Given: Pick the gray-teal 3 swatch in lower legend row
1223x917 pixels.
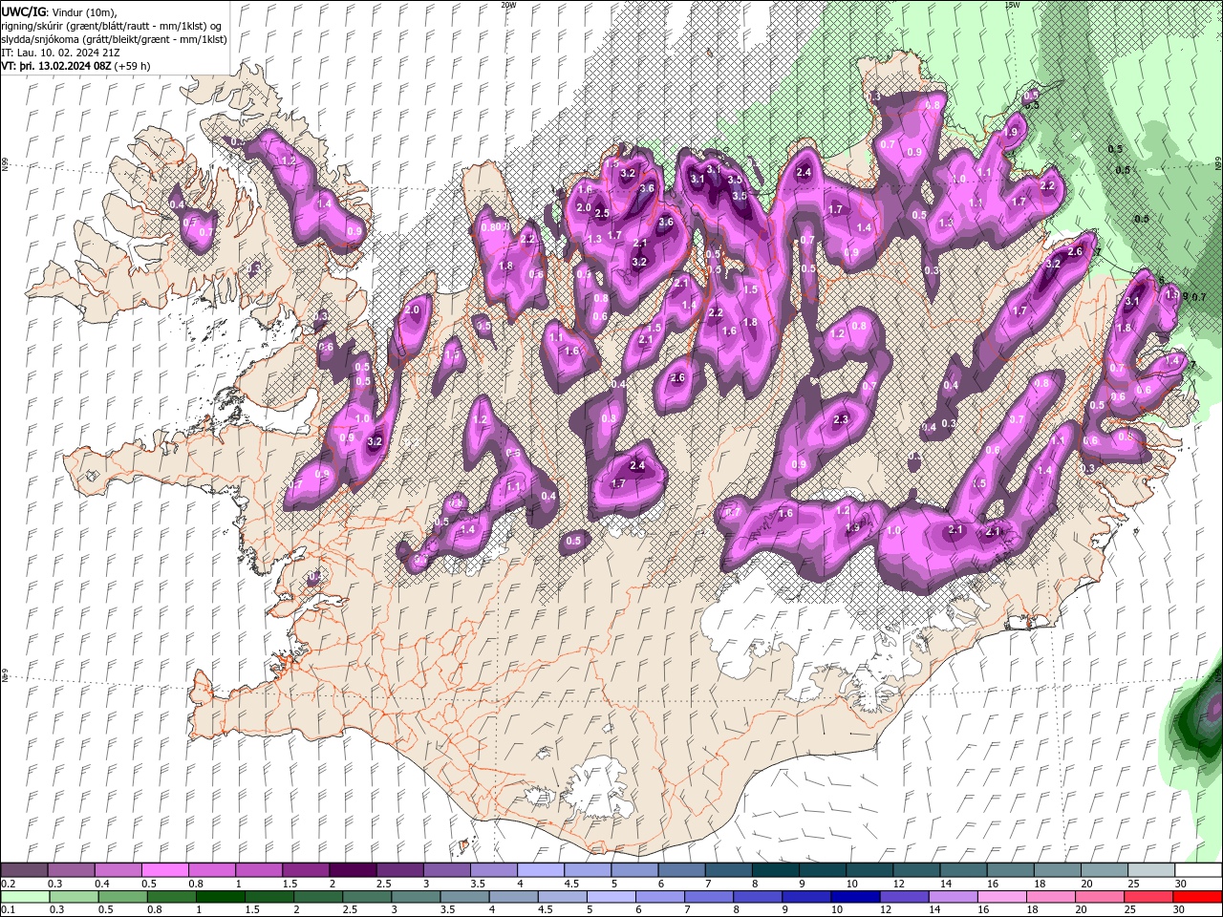Looking at the screenshot, I should click(416, 897).
